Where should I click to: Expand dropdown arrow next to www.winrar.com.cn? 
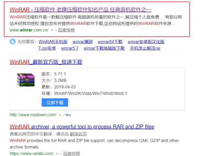(x=52, y=30)
